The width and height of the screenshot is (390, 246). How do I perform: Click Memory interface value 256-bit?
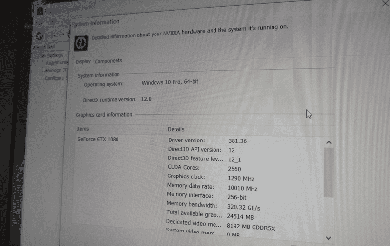(236, 198)
